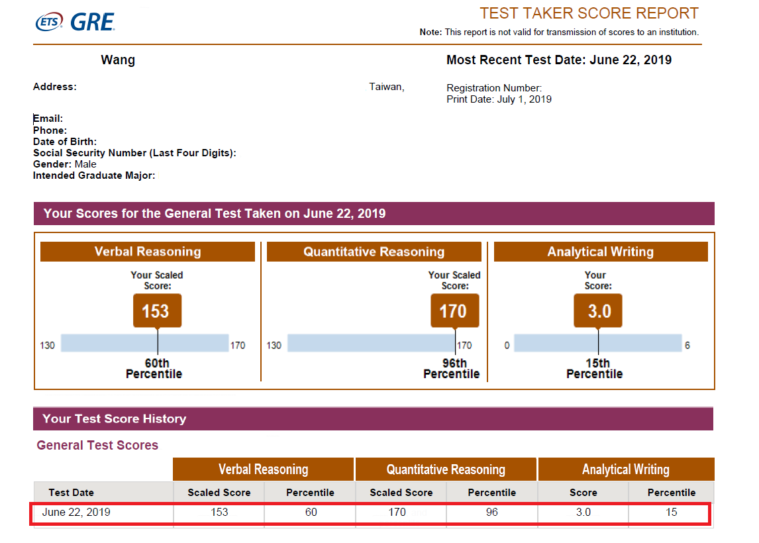Click the quantitative Scaled Score column header
This screenshot has width=759, height=543.
pyautogui.click(x=401, y=493)
